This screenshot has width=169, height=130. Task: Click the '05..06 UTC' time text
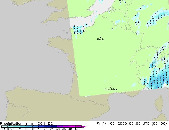pyautogui.click(x=139, y=124)
